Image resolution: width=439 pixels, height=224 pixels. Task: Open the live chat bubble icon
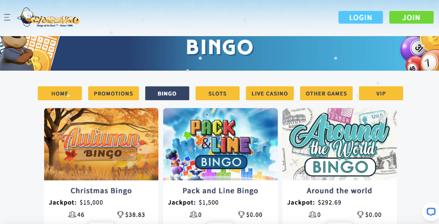431,211
